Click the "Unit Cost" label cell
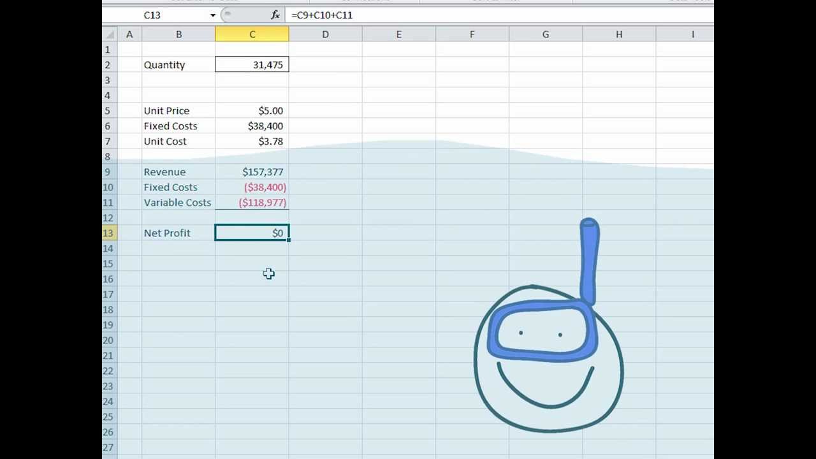This screenshot has height=459, width=816. [x=178, y=142]
